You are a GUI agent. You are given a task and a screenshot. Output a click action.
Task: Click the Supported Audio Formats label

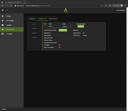(x=50, y=43)
